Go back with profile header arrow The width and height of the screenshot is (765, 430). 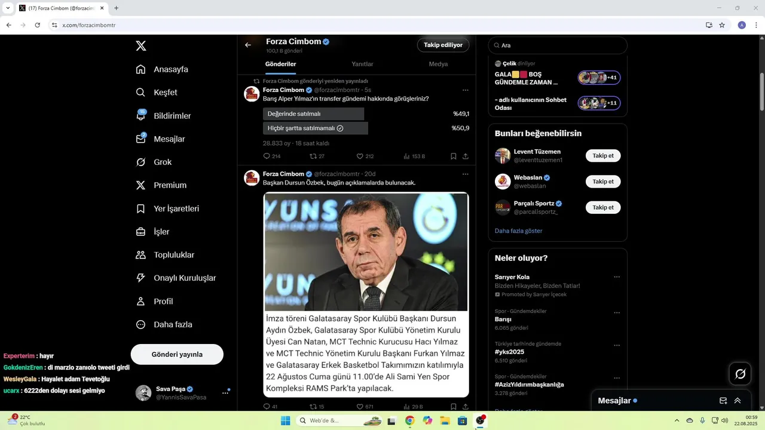[248, 45]
